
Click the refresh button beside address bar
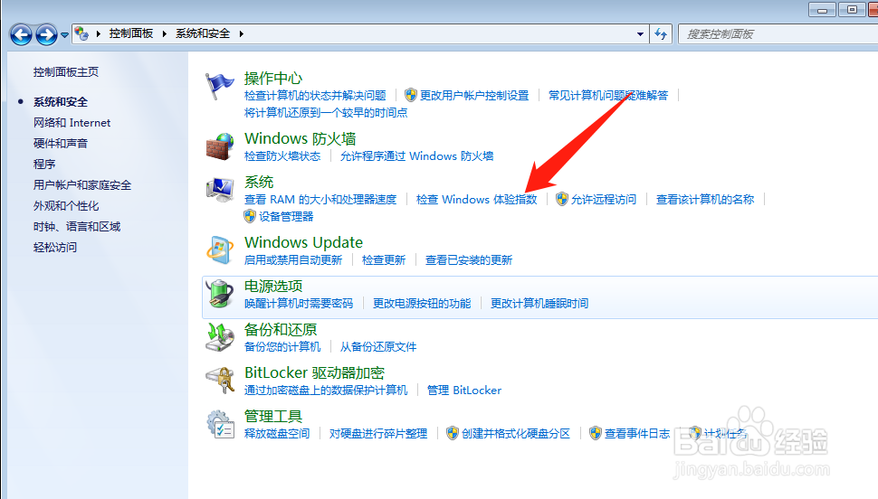tap(662, 34)
